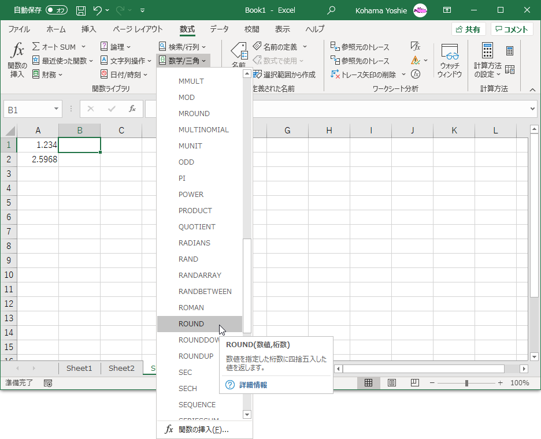Click Calculate Sheet icon
The image size is (541, 439).
[x=510, y=69]
